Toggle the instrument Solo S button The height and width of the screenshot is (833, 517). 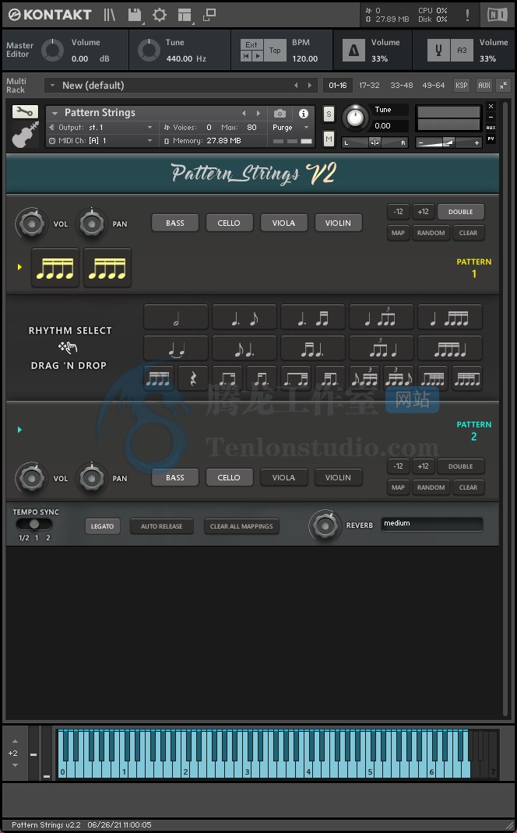click(329, 114)
